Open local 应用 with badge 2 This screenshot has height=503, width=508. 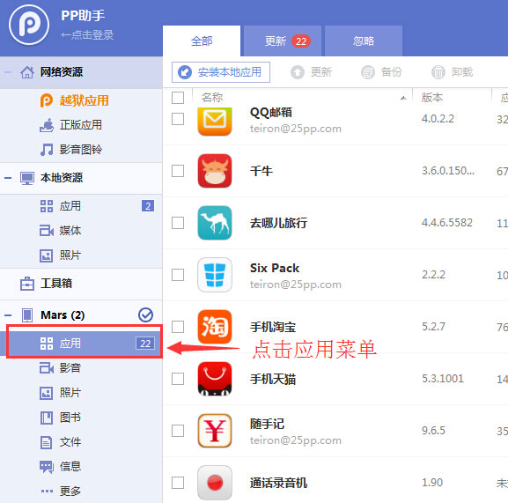[x=81, y=206]
